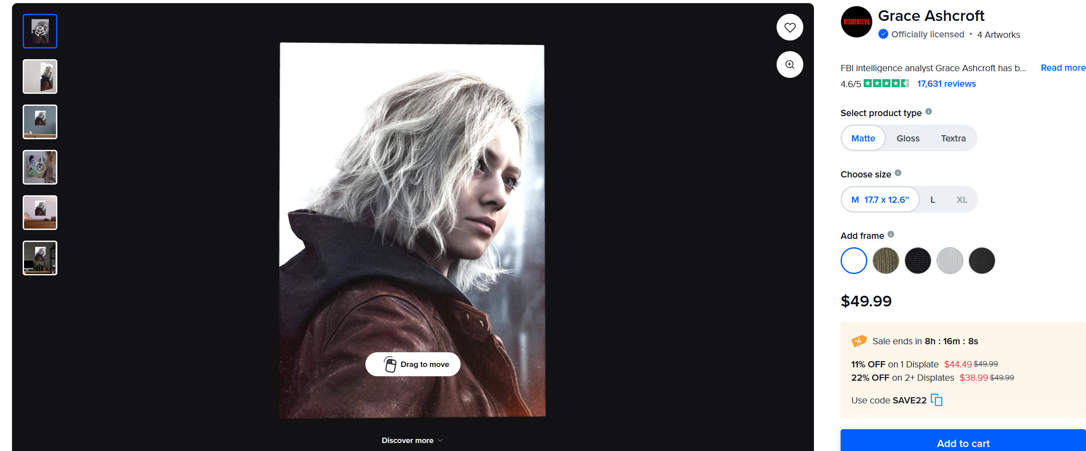
Task: Open the 17,631 reviews link
Action: click(946, 84)
